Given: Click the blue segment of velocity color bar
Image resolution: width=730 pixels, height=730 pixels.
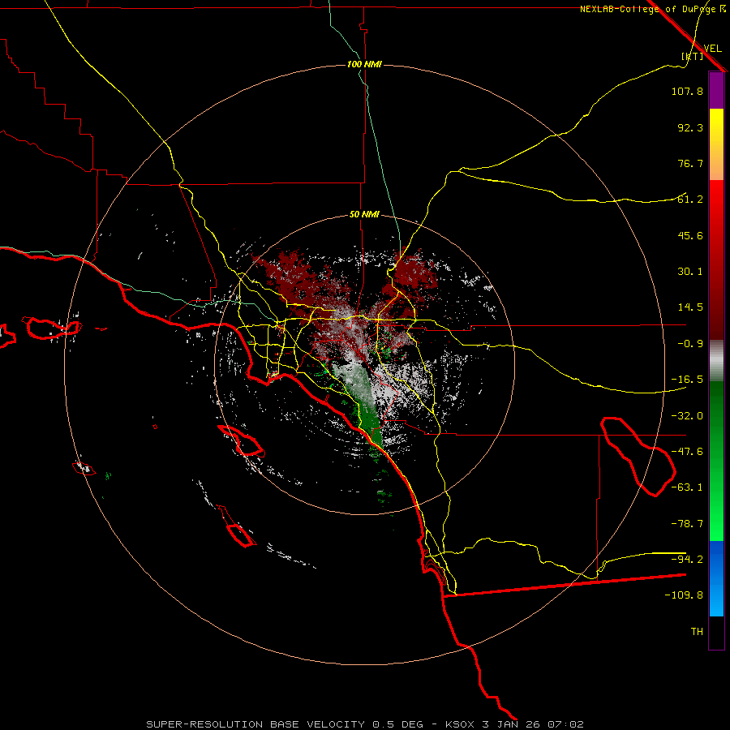Looking at the screenshot, I should (x=716, y=578).
